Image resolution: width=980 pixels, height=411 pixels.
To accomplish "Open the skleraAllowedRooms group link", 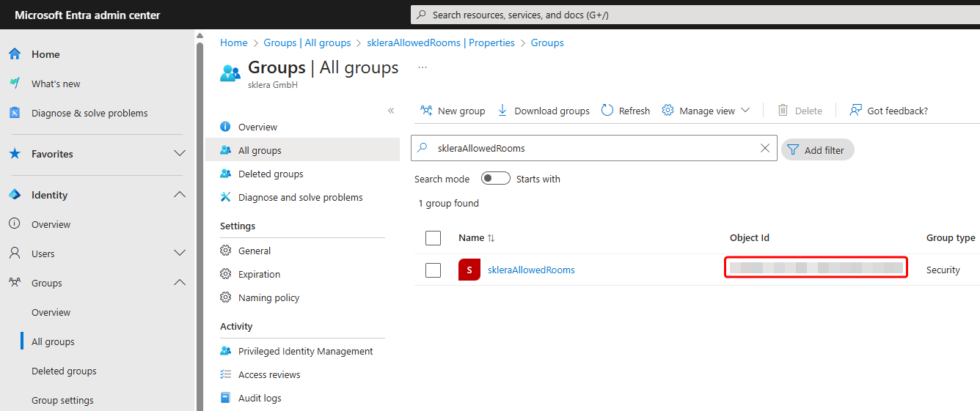I will [x=531, y=270].
